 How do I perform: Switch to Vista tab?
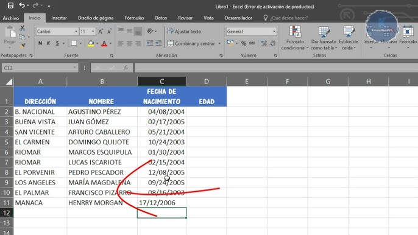tap(208, 18)
